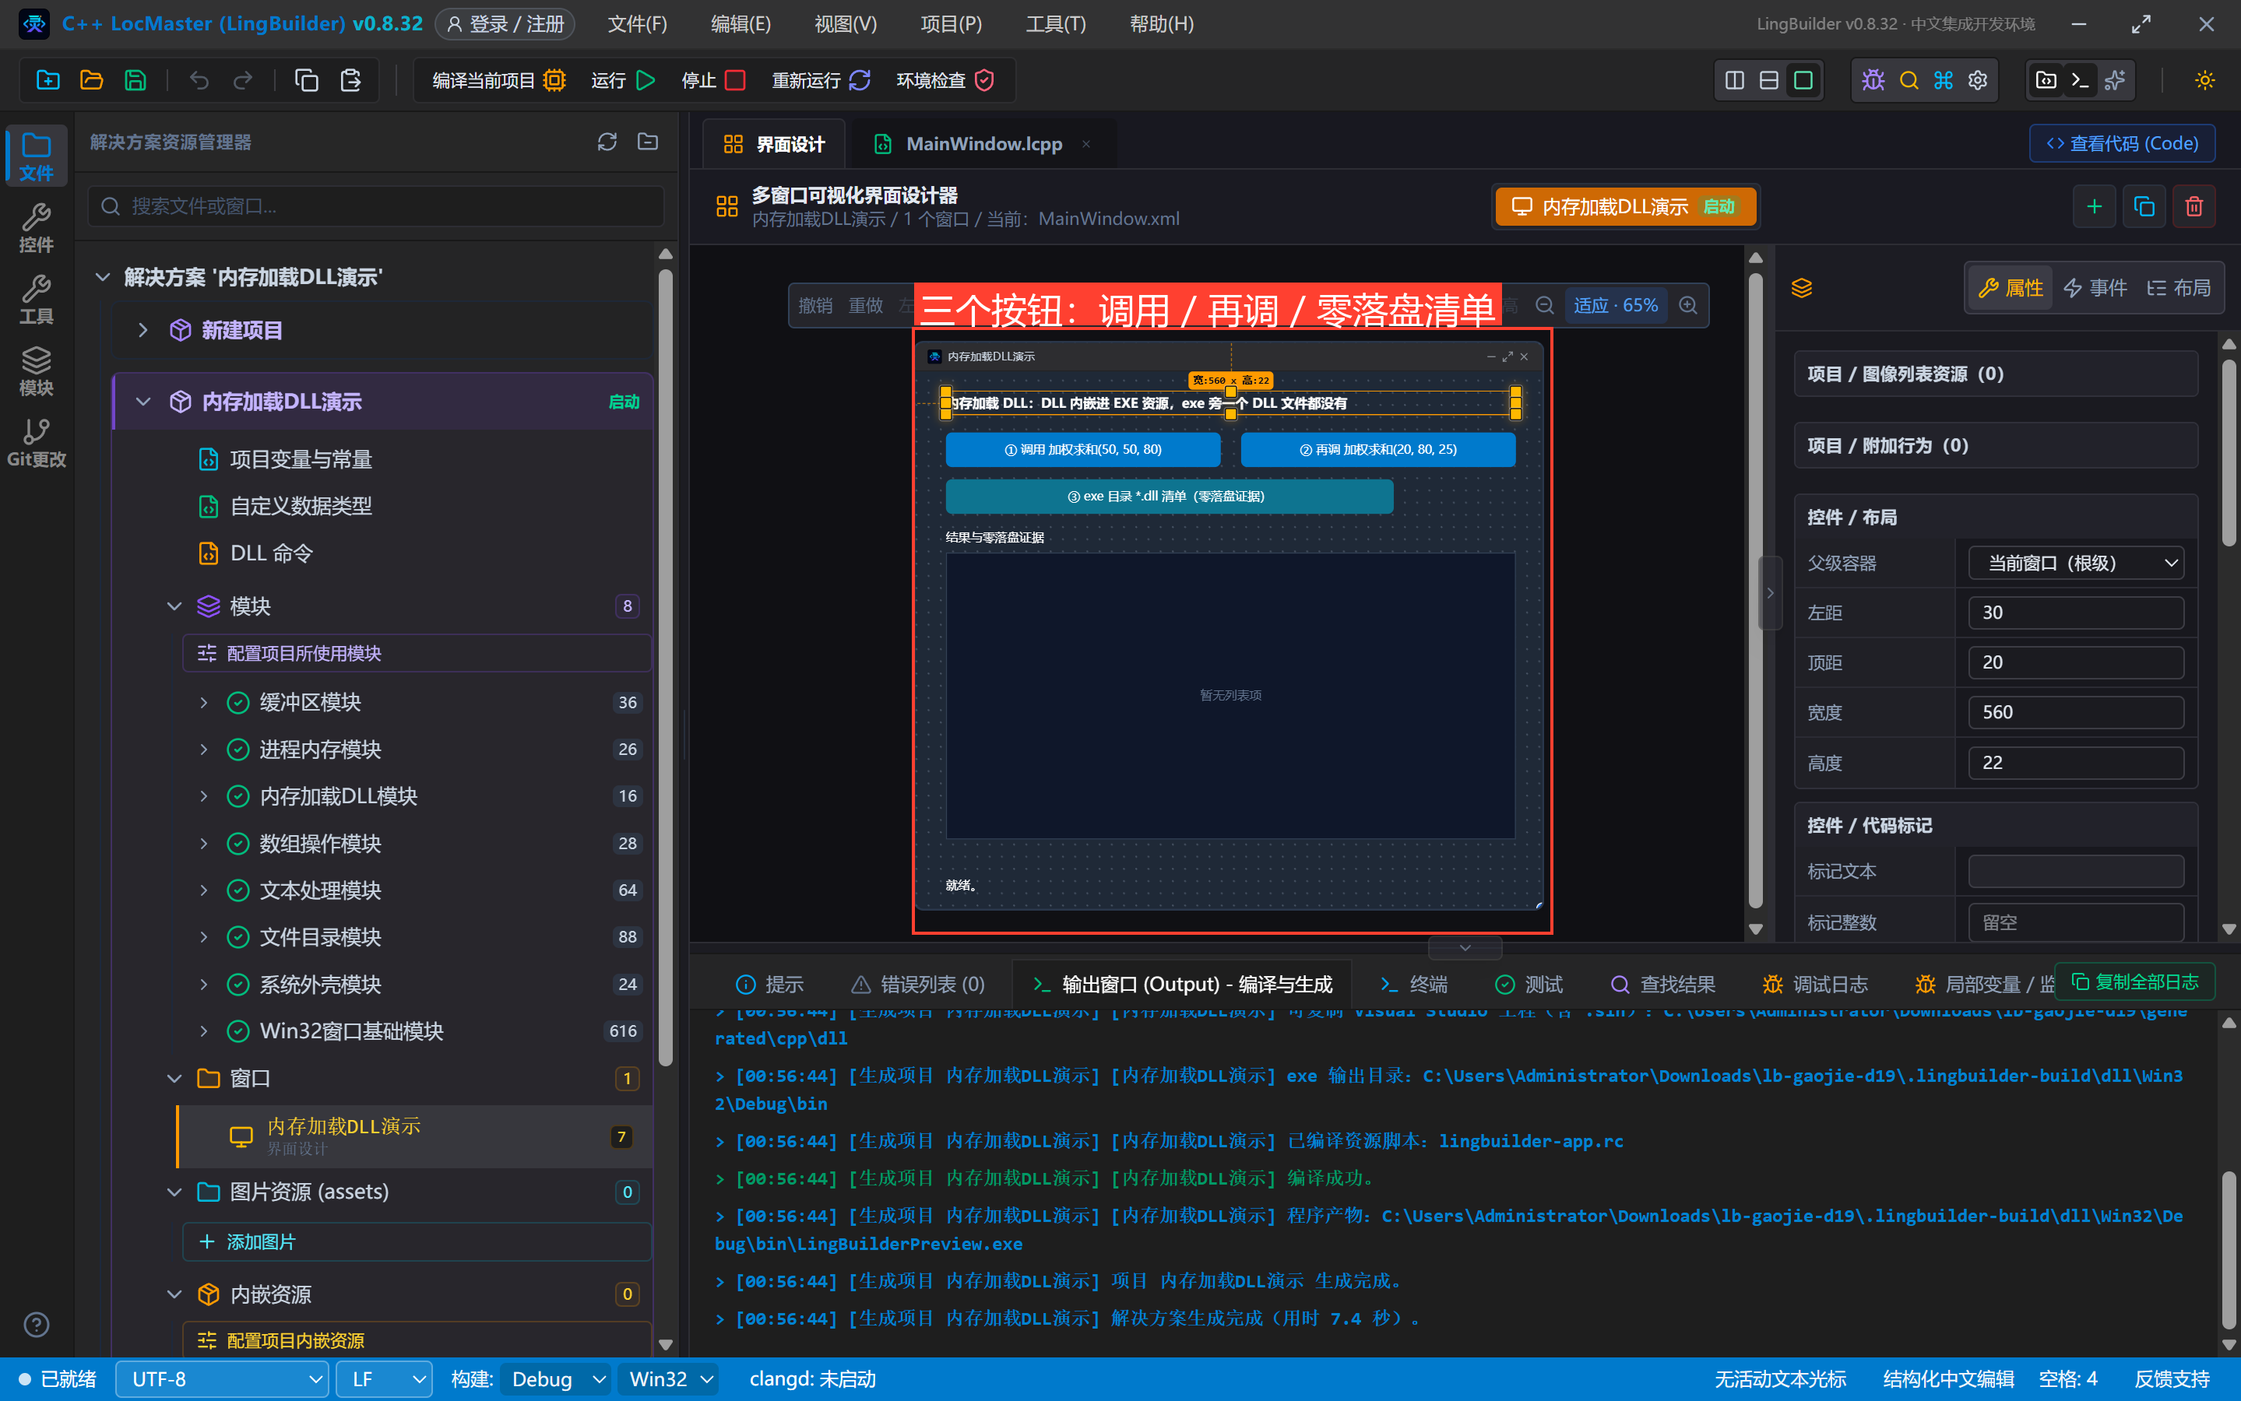The width and height of the screenshot is (2241, 1401).
Task: Collapse the 模块 tree section
Action: tap(174, 606)
